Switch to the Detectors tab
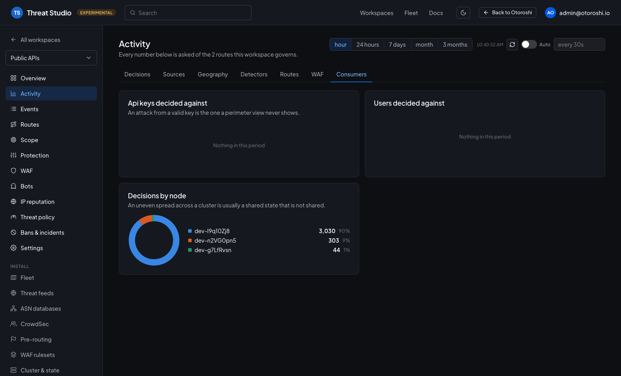This screenshot has height=376, width=621. coord(254,74)
